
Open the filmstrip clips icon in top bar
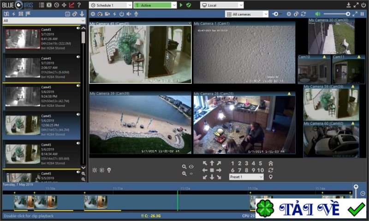click(x=49, y=5)
